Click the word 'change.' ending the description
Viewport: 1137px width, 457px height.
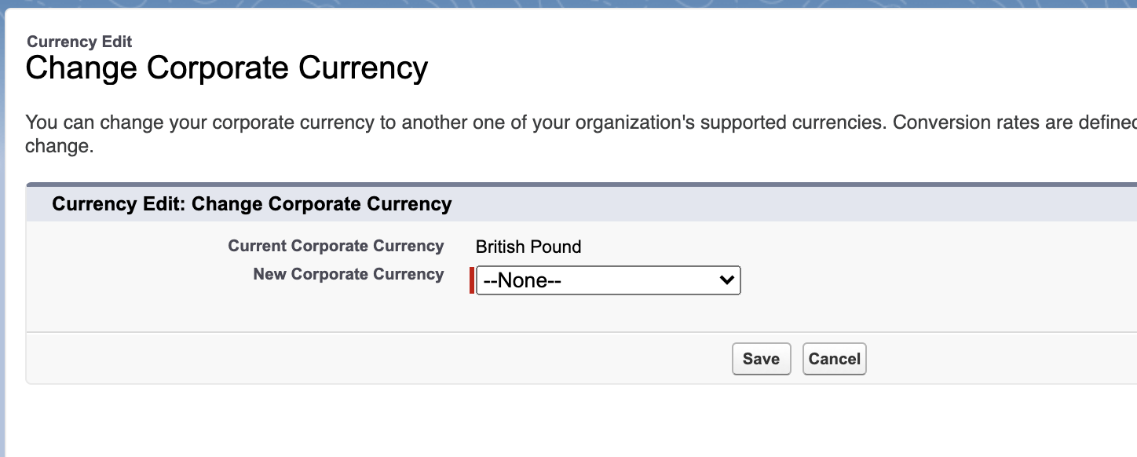tap(60, 146)
